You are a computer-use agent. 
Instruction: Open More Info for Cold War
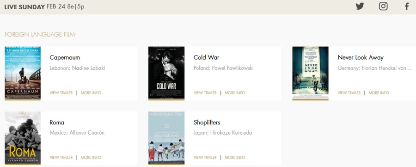(x=235, y=93)
